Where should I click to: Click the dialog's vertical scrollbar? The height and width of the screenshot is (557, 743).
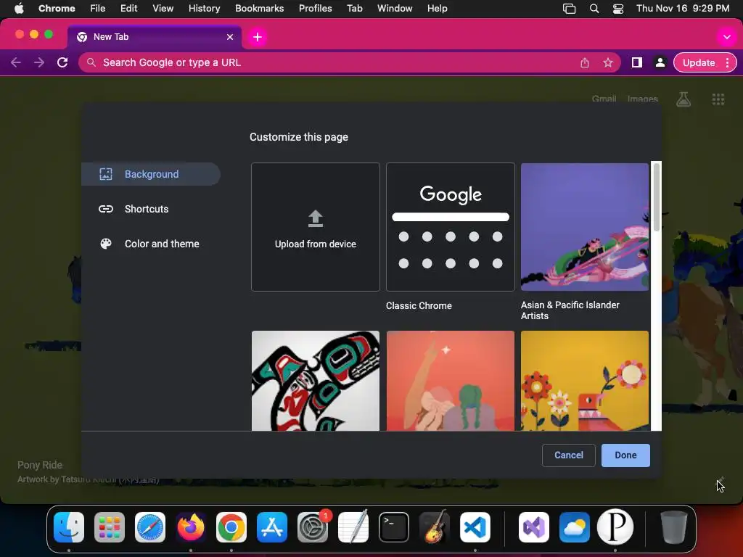(656, 198)
